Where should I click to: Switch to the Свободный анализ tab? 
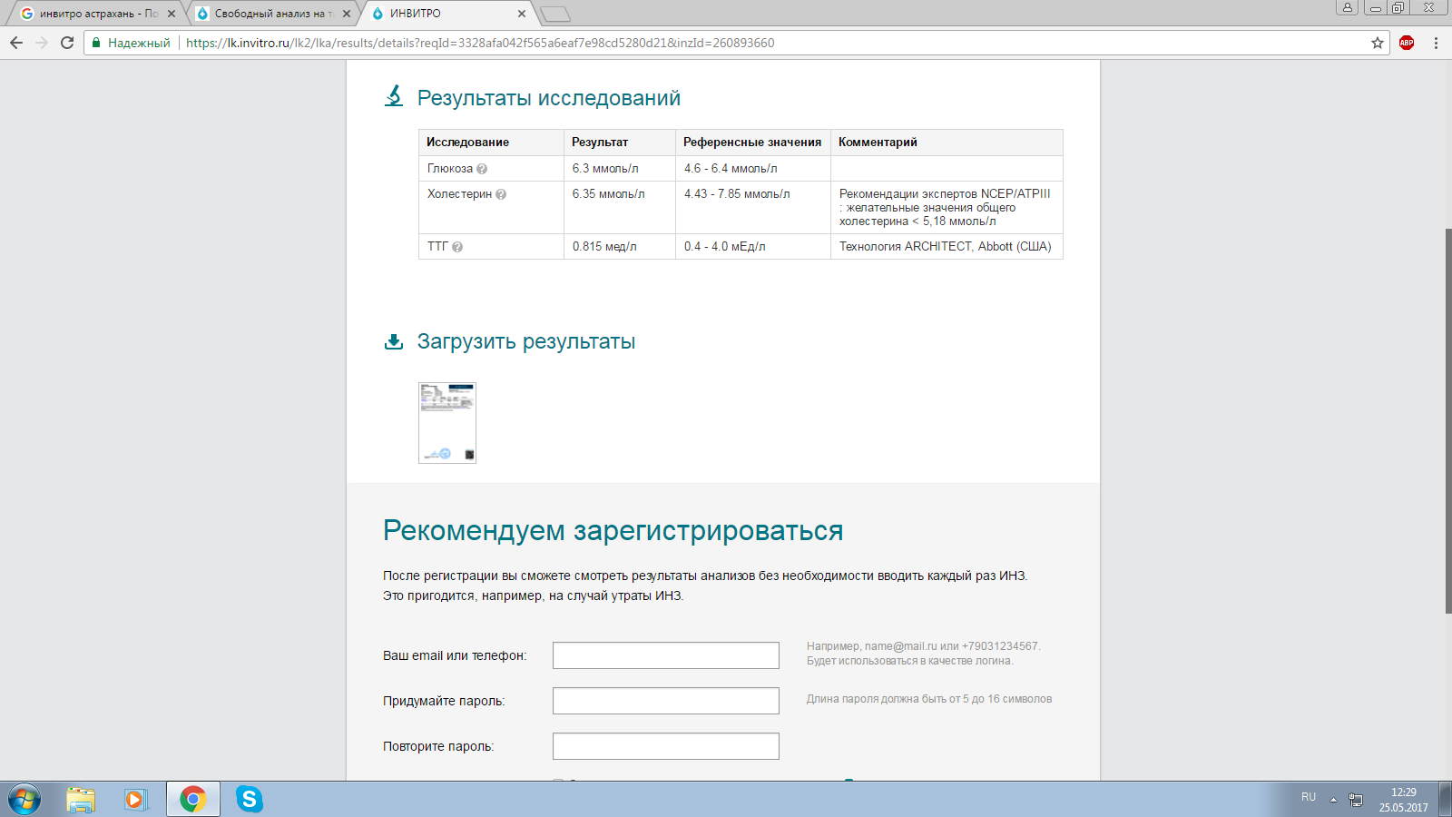click(268, 14)
